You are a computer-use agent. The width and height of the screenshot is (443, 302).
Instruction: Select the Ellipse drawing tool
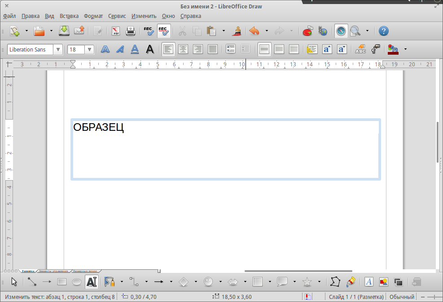coord(77,282)
